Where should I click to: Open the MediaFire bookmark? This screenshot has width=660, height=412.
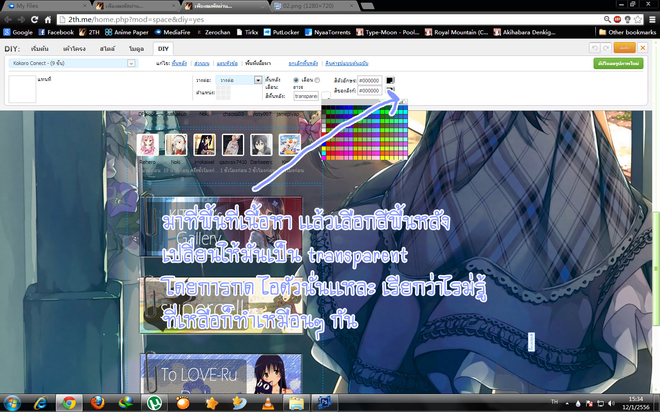click(x=172, y=32)
